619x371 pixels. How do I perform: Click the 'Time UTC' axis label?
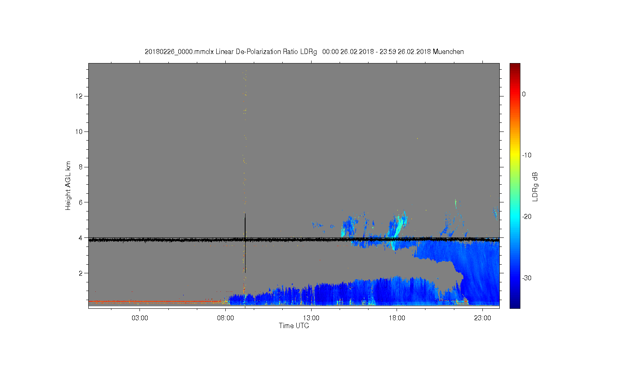point(294,326)
